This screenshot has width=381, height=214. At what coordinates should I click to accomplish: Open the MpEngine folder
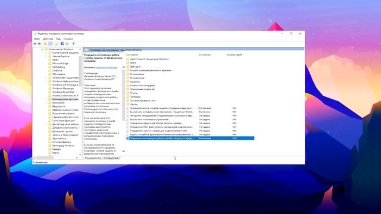point(133,67)
